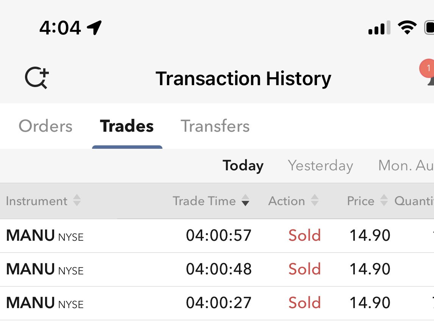434x324 pixels.
Task: Select the Mon. Aug date filter
Action: coord(405,166)
